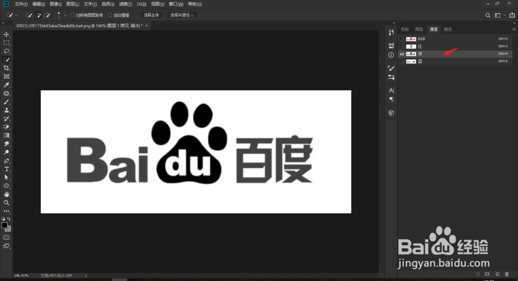This screenshot has width=518, height=281.
Task: Choose subtract from selection mode icon
Action: pyautogui.click(x=47, y=15)
